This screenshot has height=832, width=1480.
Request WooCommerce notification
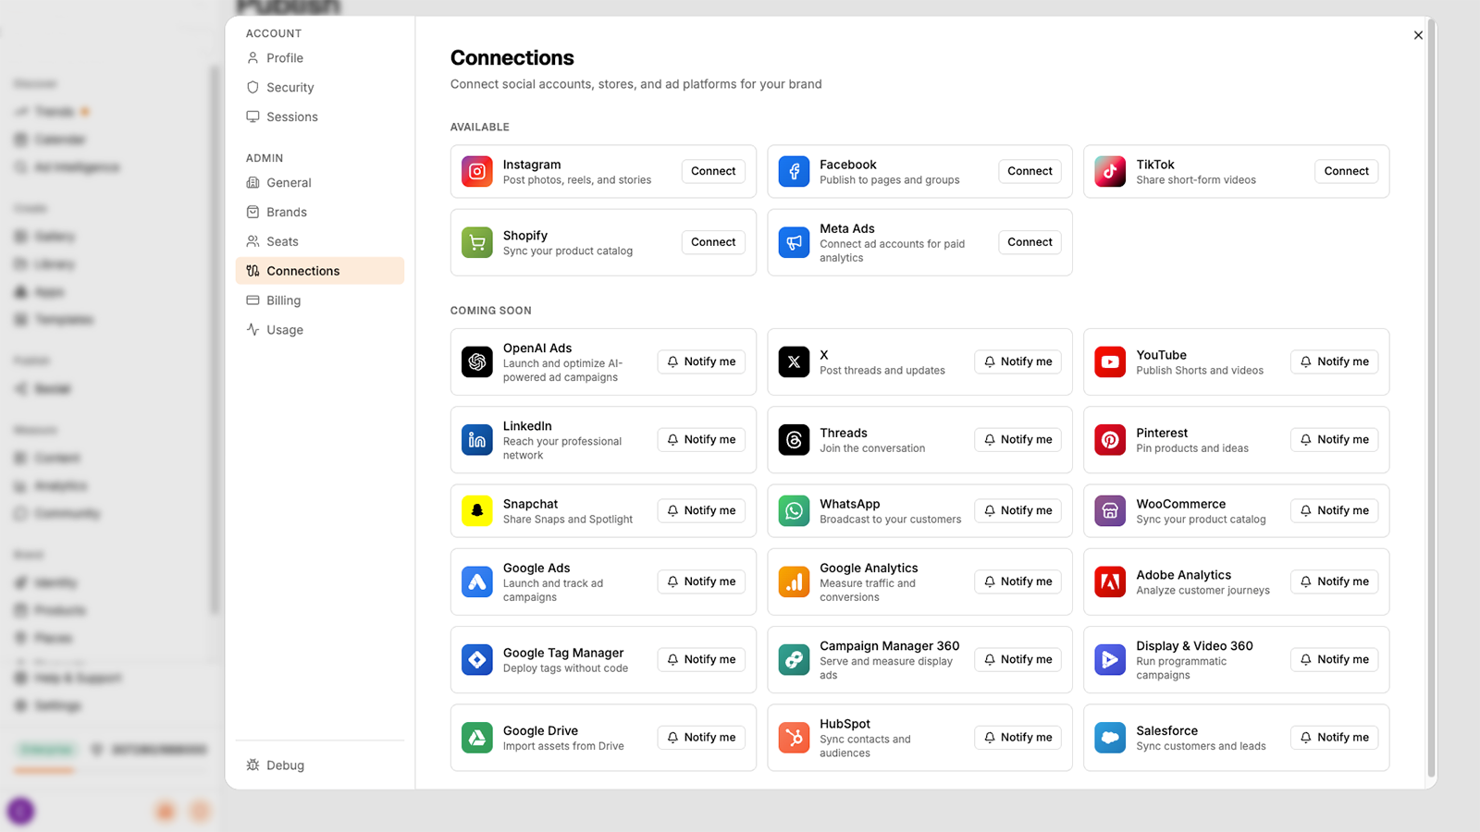coord(1334,510)
